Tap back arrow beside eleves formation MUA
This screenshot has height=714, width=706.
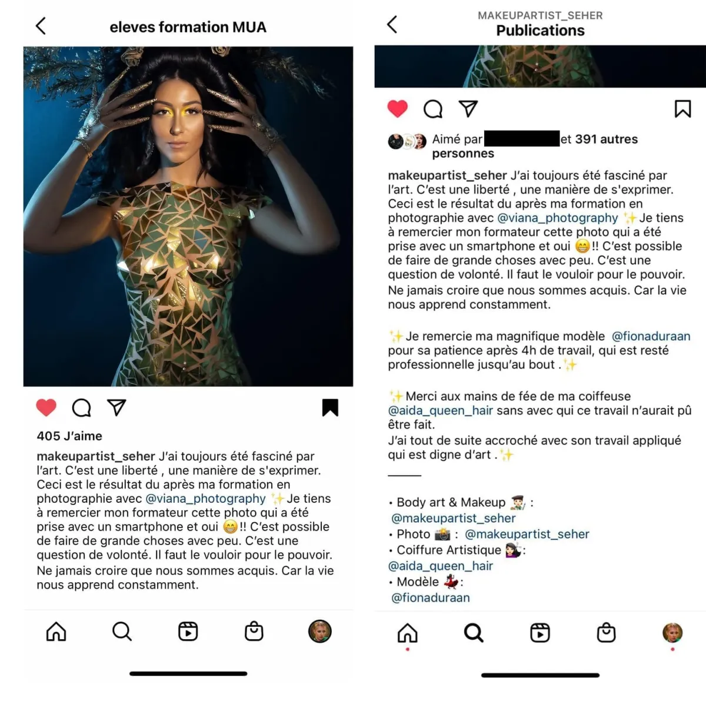tap(41, 26)
